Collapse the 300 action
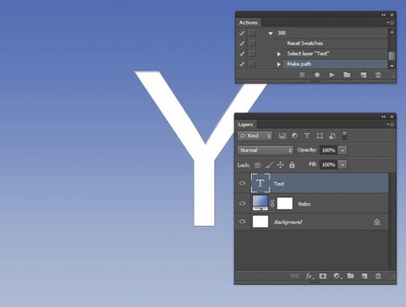The width and height of the screenshot is (406, 307). (270, 33)
